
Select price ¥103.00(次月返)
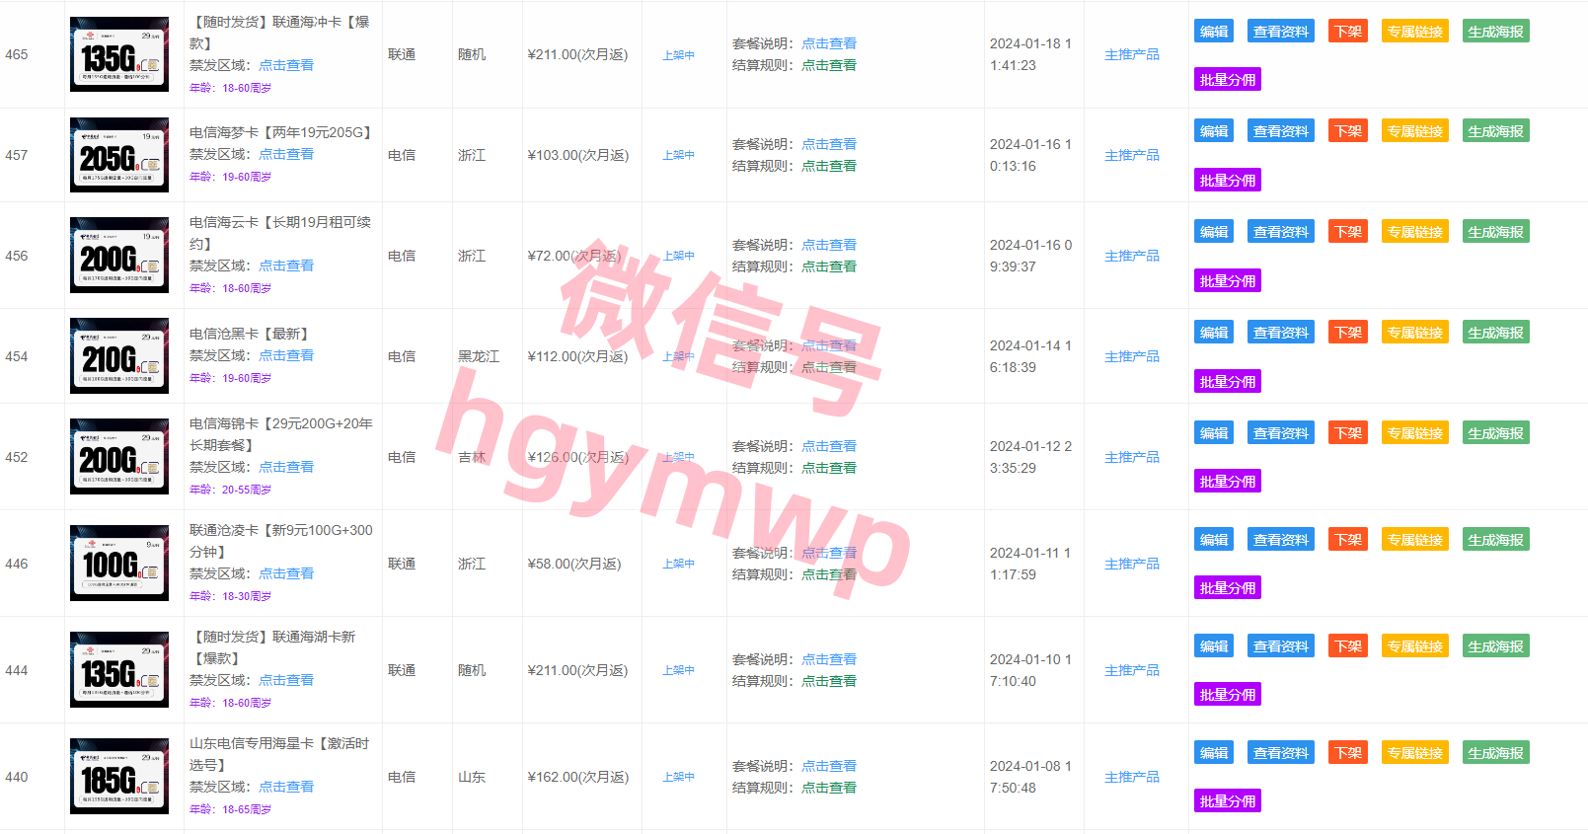tap(577, 155)
